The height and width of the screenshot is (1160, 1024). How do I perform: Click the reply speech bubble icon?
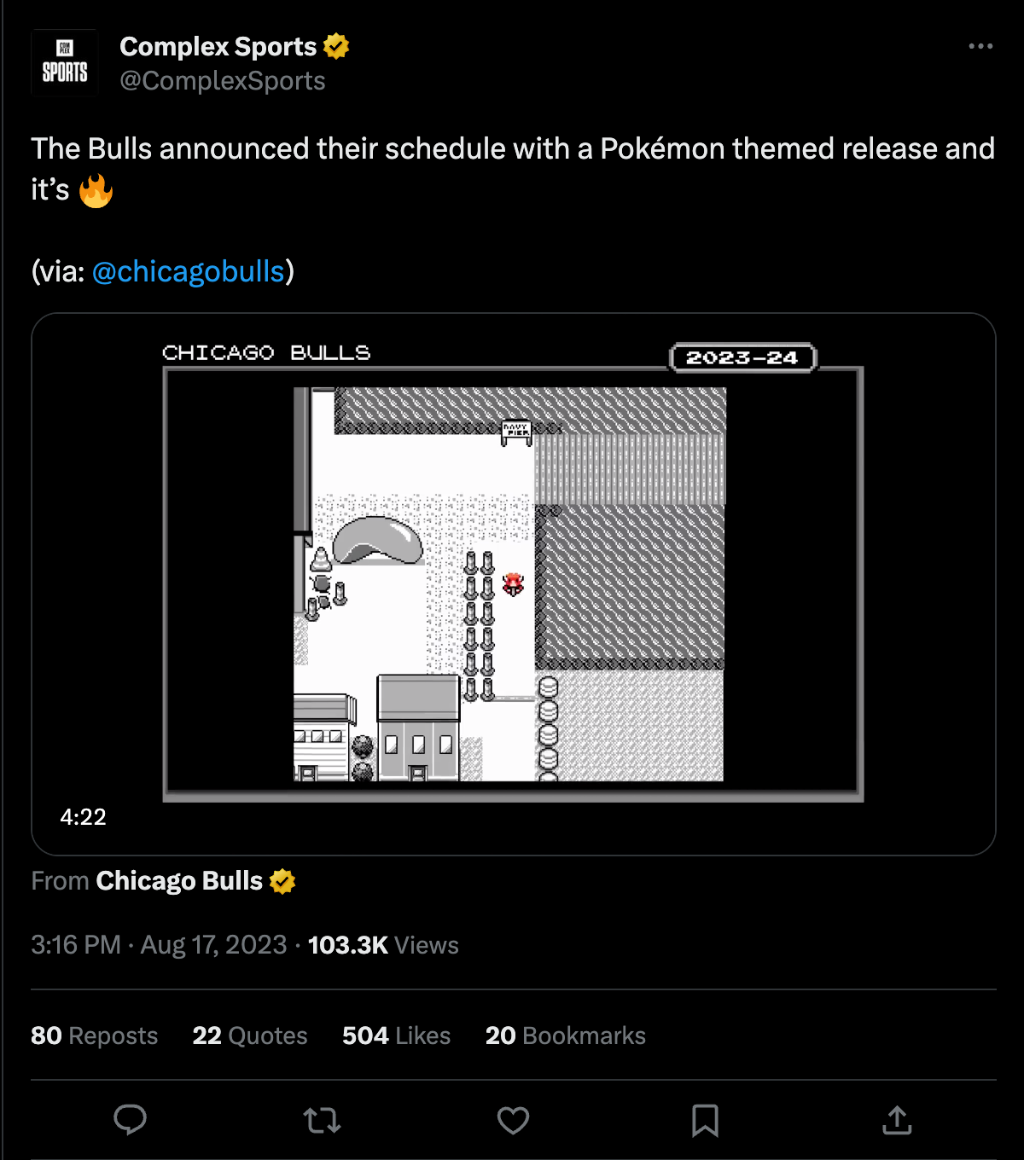(x=131, y=1119)
